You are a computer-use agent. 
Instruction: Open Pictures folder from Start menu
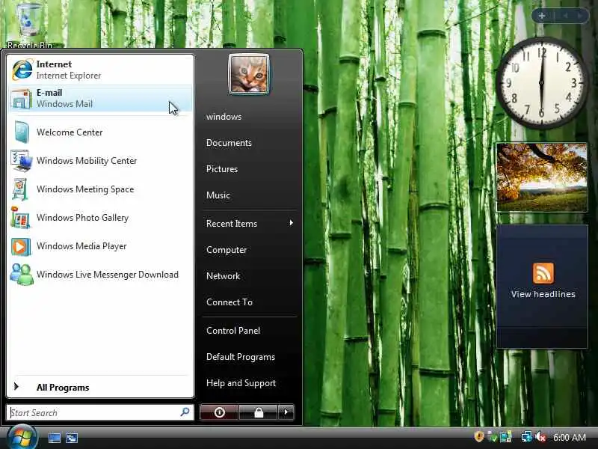tap(222, 169)
